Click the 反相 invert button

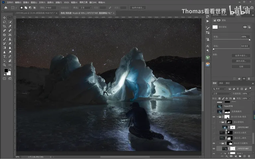click(241, 67)
